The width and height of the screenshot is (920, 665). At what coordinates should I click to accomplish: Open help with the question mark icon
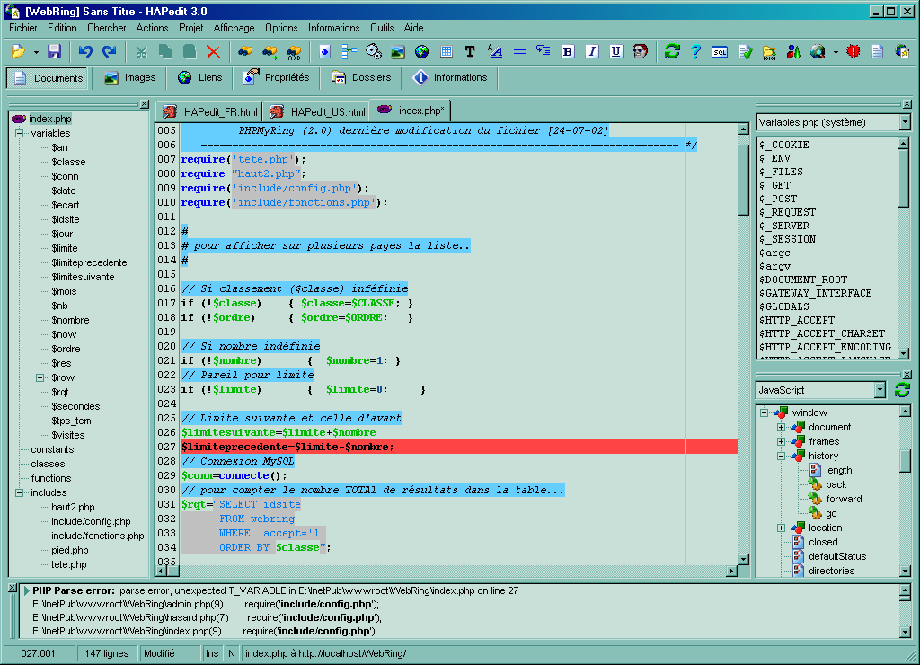(696, 51)
